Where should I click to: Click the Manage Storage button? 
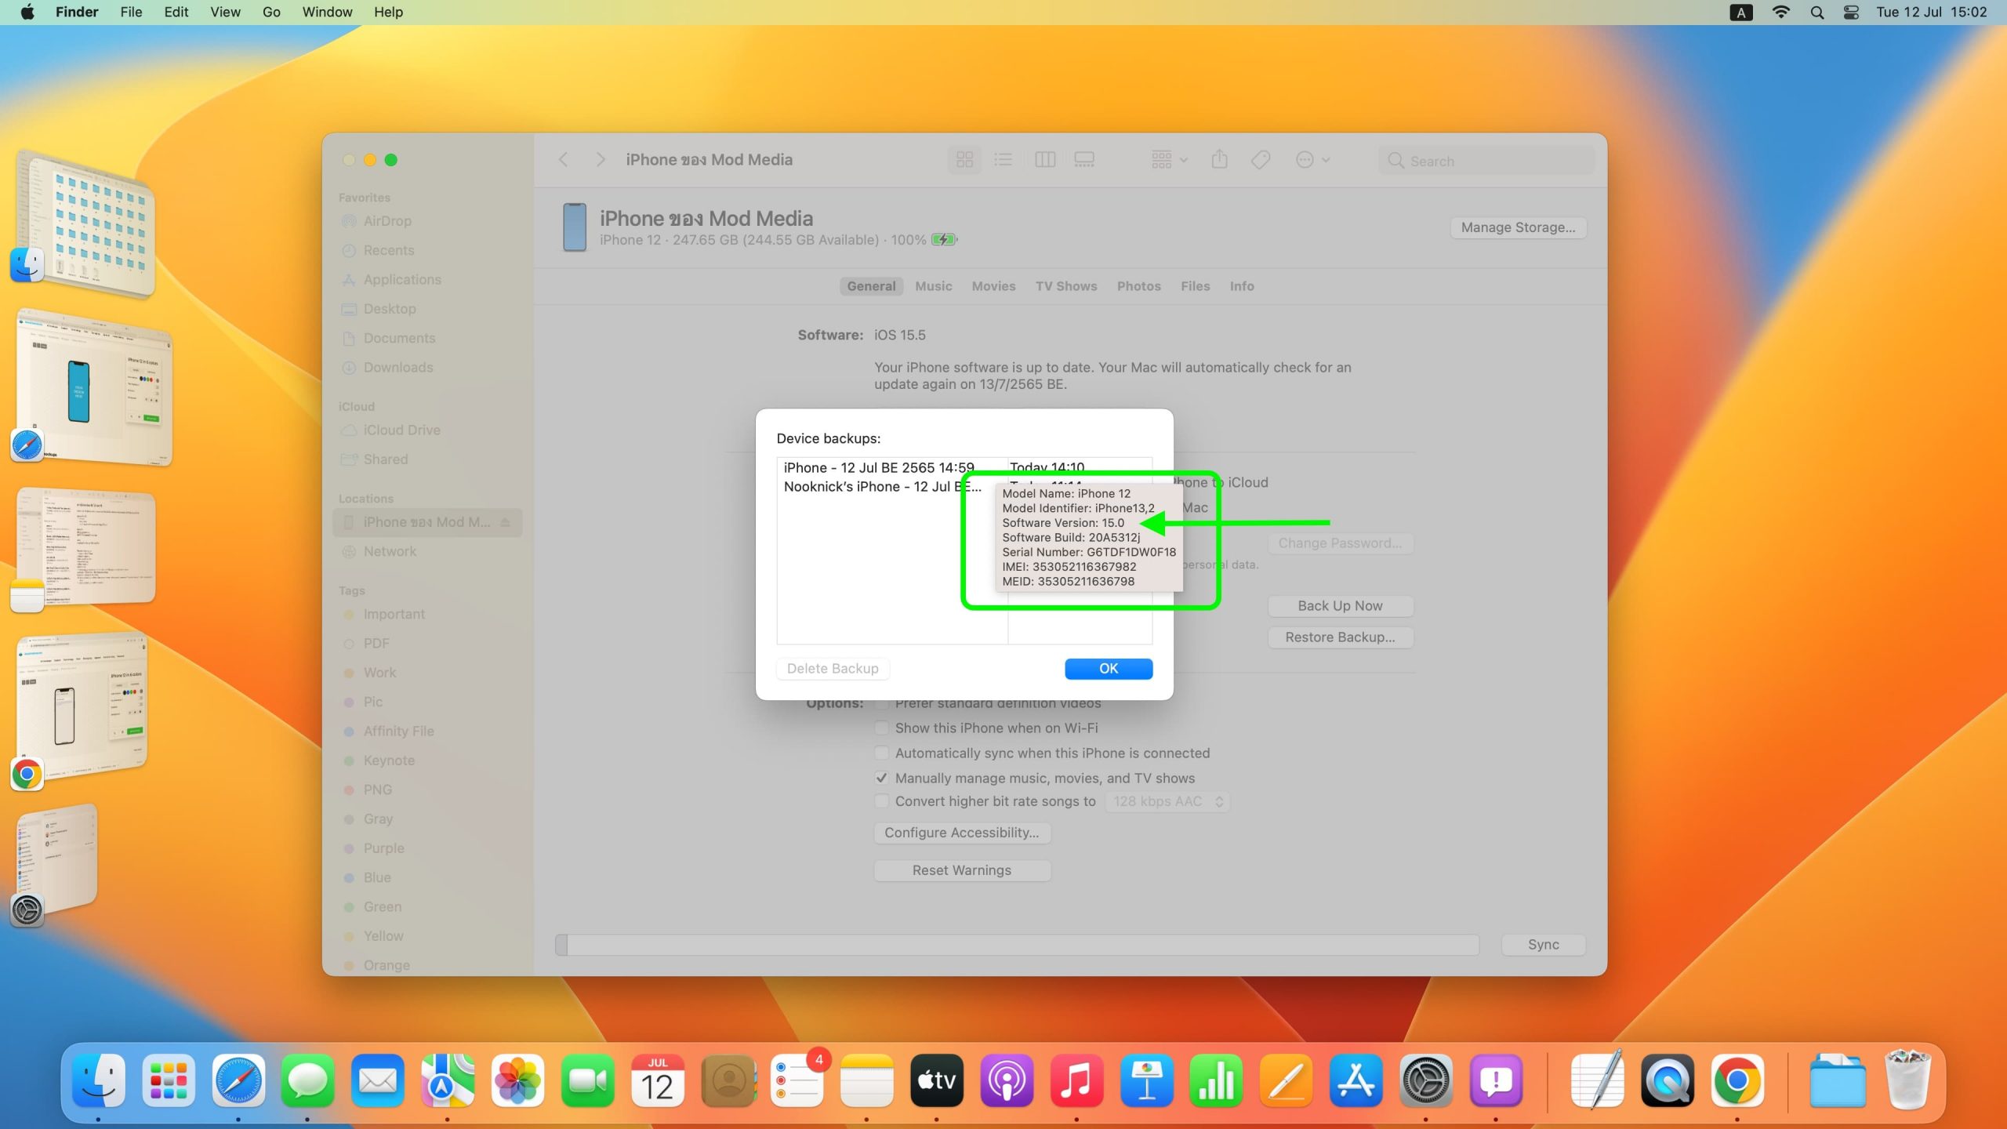coord(1518,227)
